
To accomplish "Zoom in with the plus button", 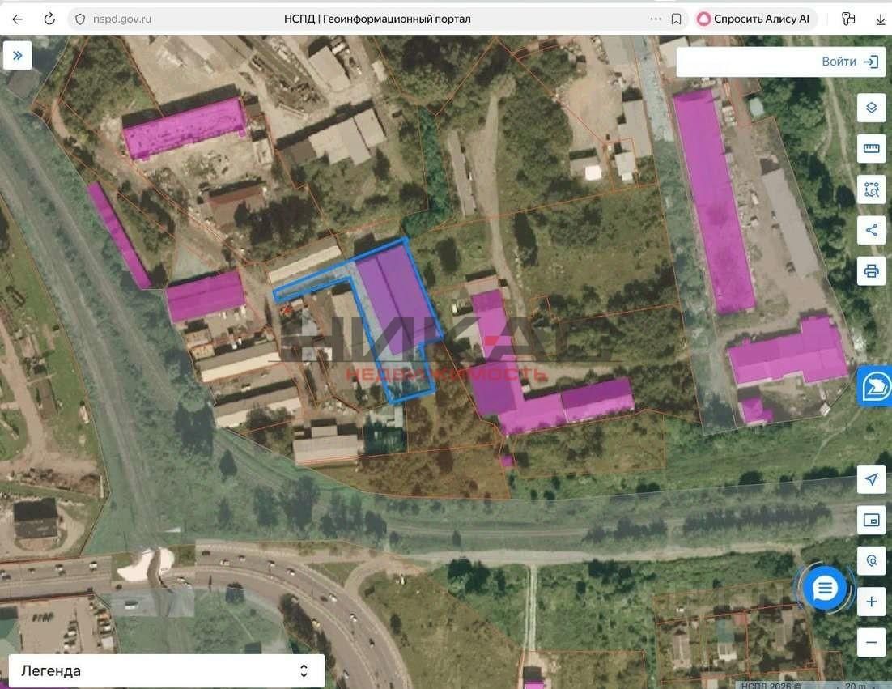I will click(x=871, y=602).
